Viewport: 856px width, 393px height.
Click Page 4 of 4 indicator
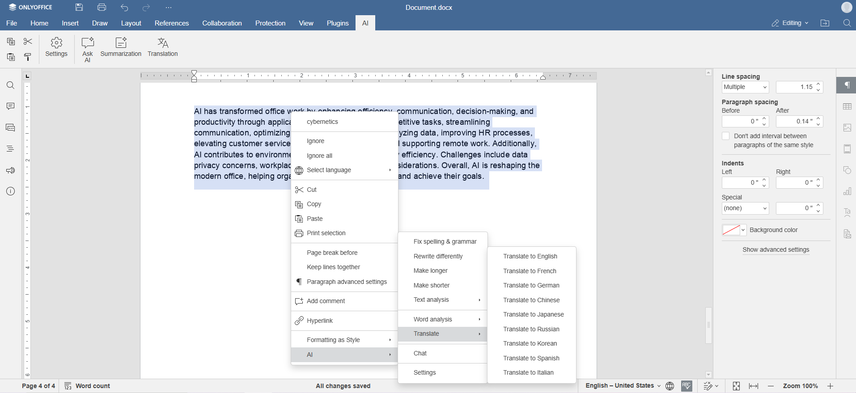(38, 386)
